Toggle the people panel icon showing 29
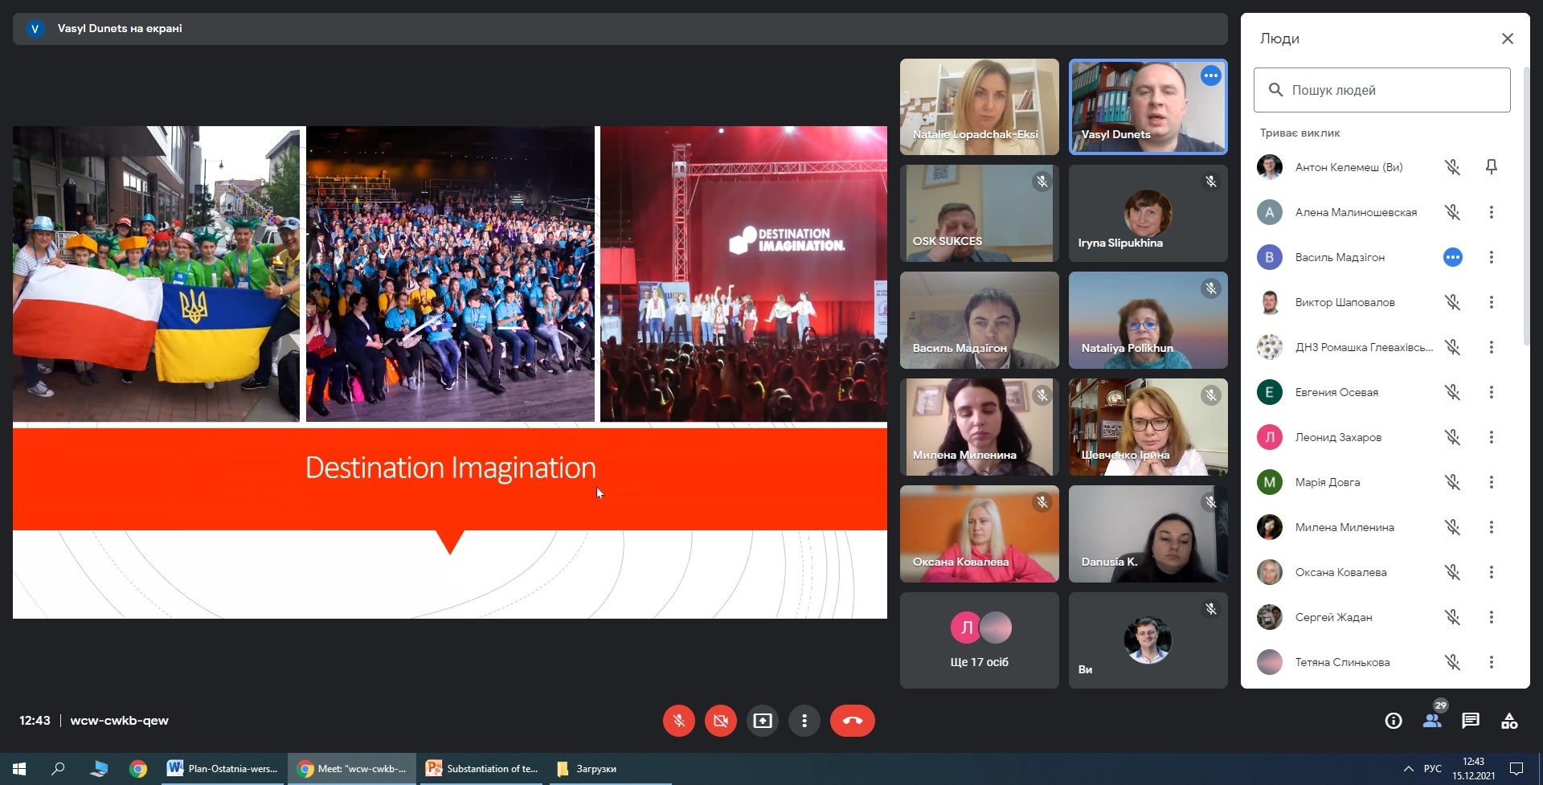 point(1432,721)
